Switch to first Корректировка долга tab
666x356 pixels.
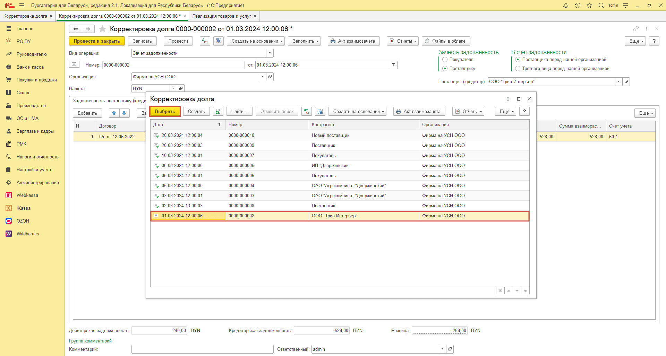click(x=25, y=16)
